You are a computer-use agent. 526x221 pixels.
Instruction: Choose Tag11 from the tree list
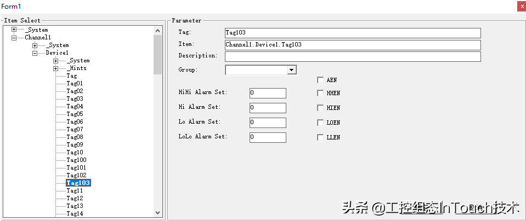coord(75,190)
